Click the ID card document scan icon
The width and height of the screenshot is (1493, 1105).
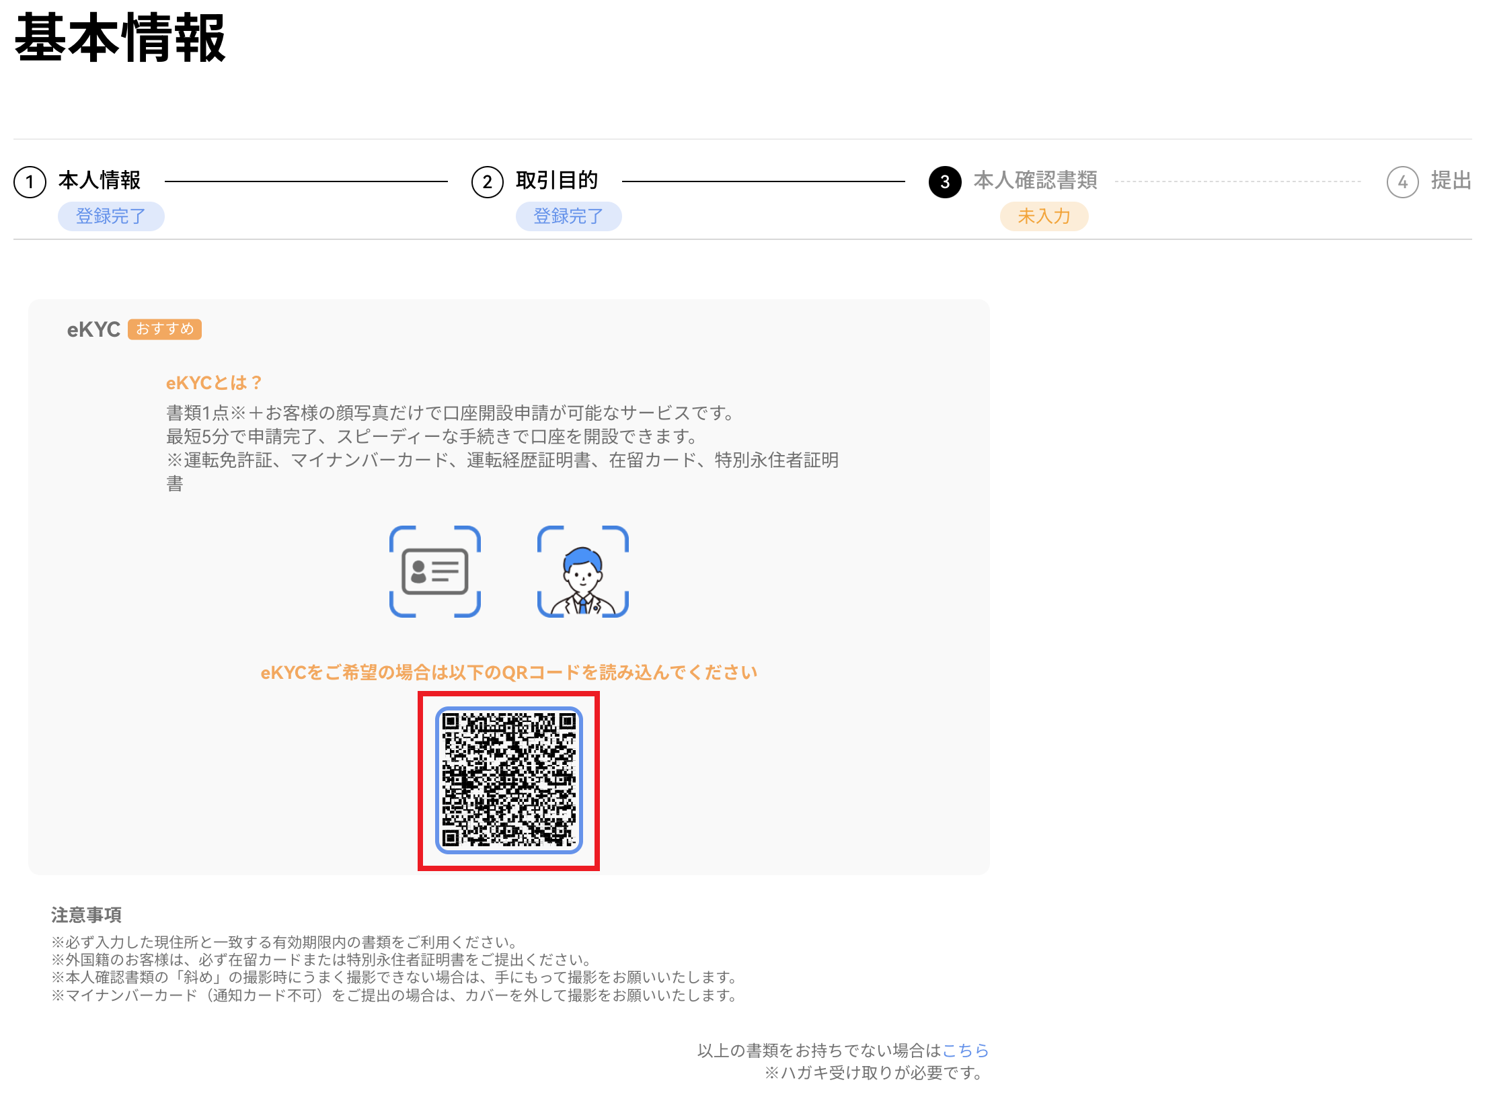pos(435,572)
